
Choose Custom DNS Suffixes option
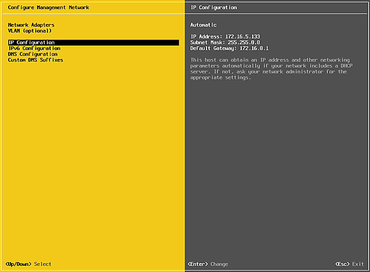coord(35,60)
